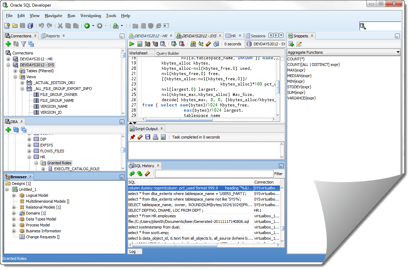Close the Script Output tab
Image resolution: width=410 pixels, height=270 pixels.
click(162, 128)
